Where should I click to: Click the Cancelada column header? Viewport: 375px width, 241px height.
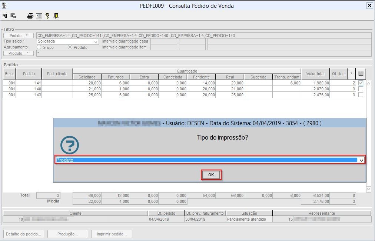coord(173,77)
